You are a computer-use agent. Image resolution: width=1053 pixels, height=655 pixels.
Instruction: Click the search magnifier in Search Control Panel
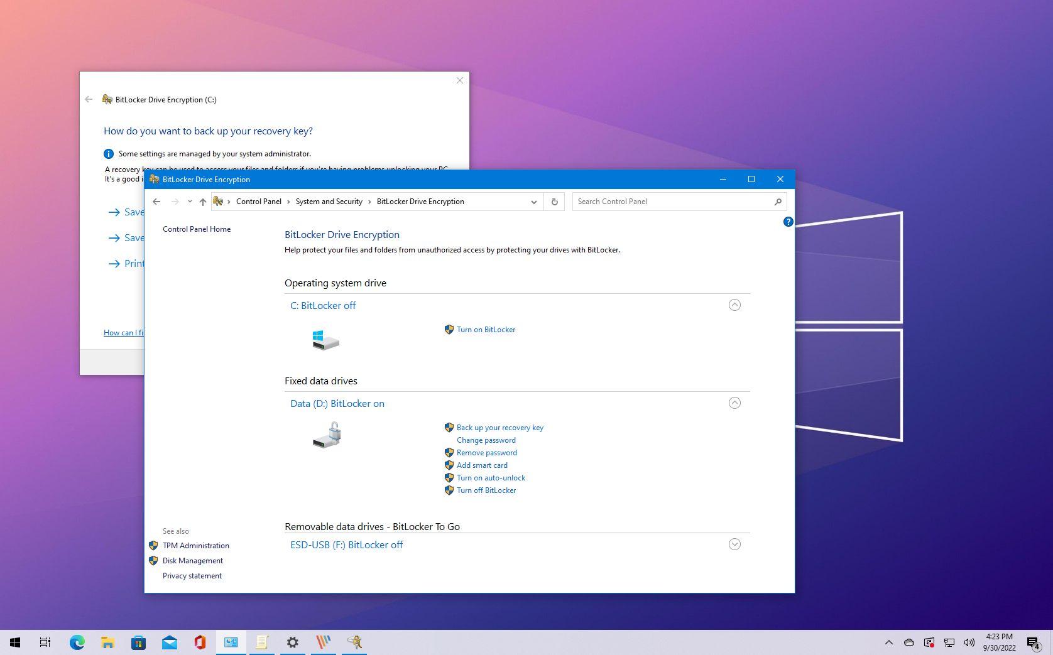778,202
